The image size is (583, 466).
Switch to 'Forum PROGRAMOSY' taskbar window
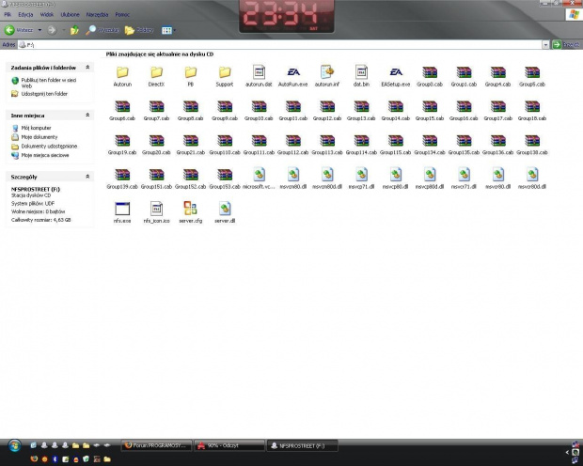coord(157,444)
